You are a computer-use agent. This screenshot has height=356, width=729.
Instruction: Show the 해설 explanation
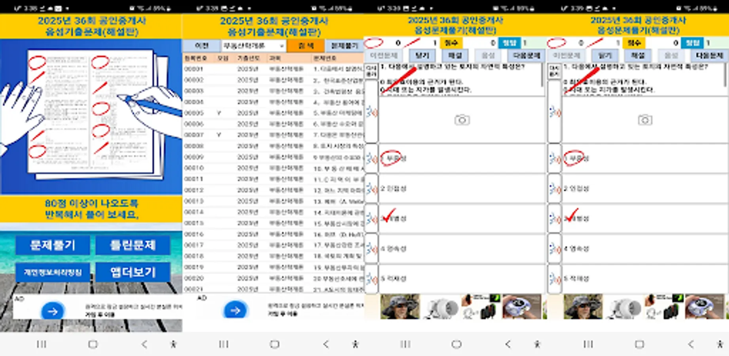click(455, 55)
